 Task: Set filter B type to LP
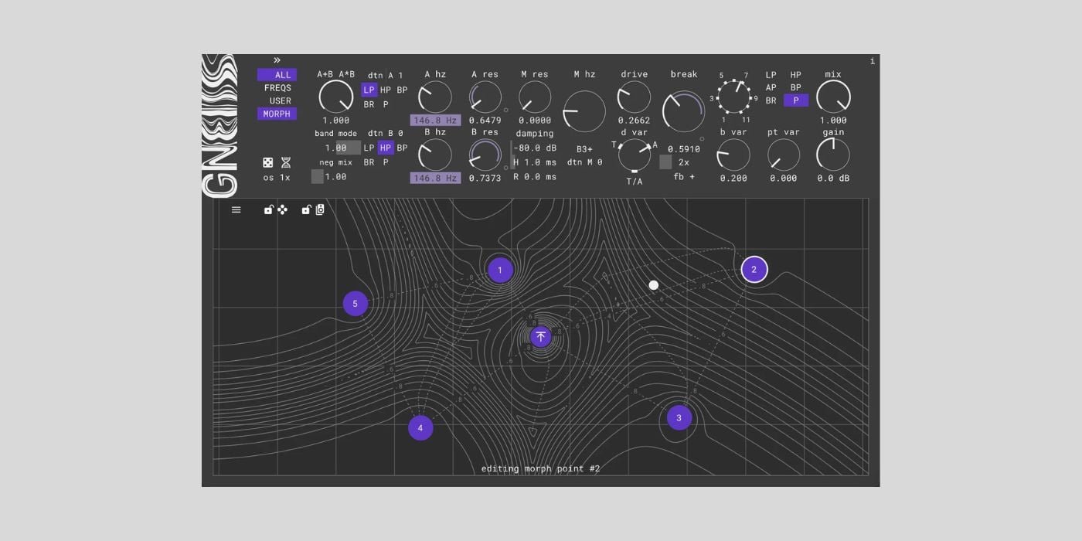point(369,148)
